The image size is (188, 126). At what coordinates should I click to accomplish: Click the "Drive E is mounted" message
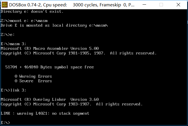(54, 25)
